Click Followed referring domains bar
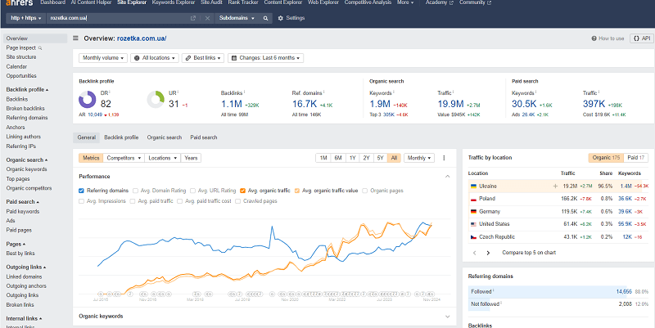Screen dimensions: 655x328 click(x=558, y=292)
